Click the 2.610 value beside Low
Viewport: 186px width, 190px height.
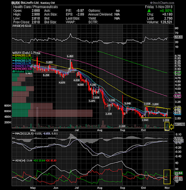tap(35, 19)
